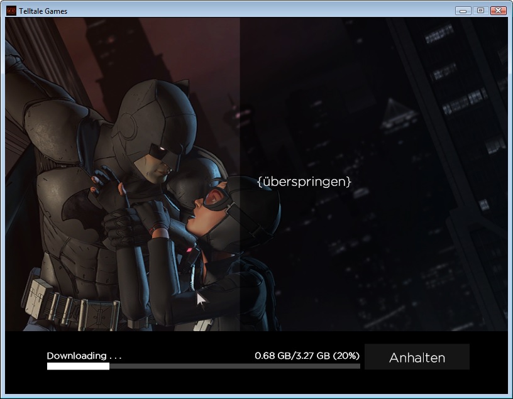
Task: Click the lit triangular rooftop in background
Action: point(400,113)
